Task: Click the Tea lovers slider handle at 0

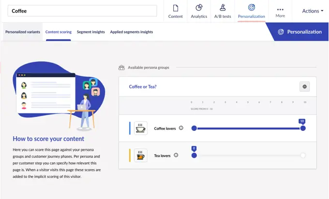Action: coord(194,155)
